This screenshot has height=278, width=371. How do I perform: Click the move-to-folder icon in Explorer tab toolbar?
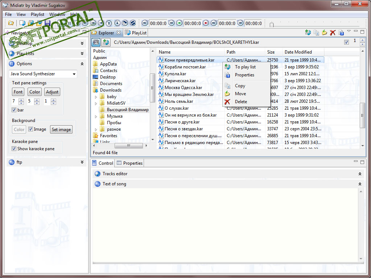point(324,33)
